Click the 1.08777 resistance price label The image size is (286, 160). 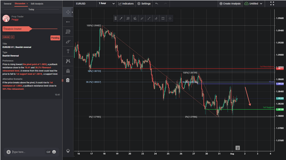[x=280, y=69]
